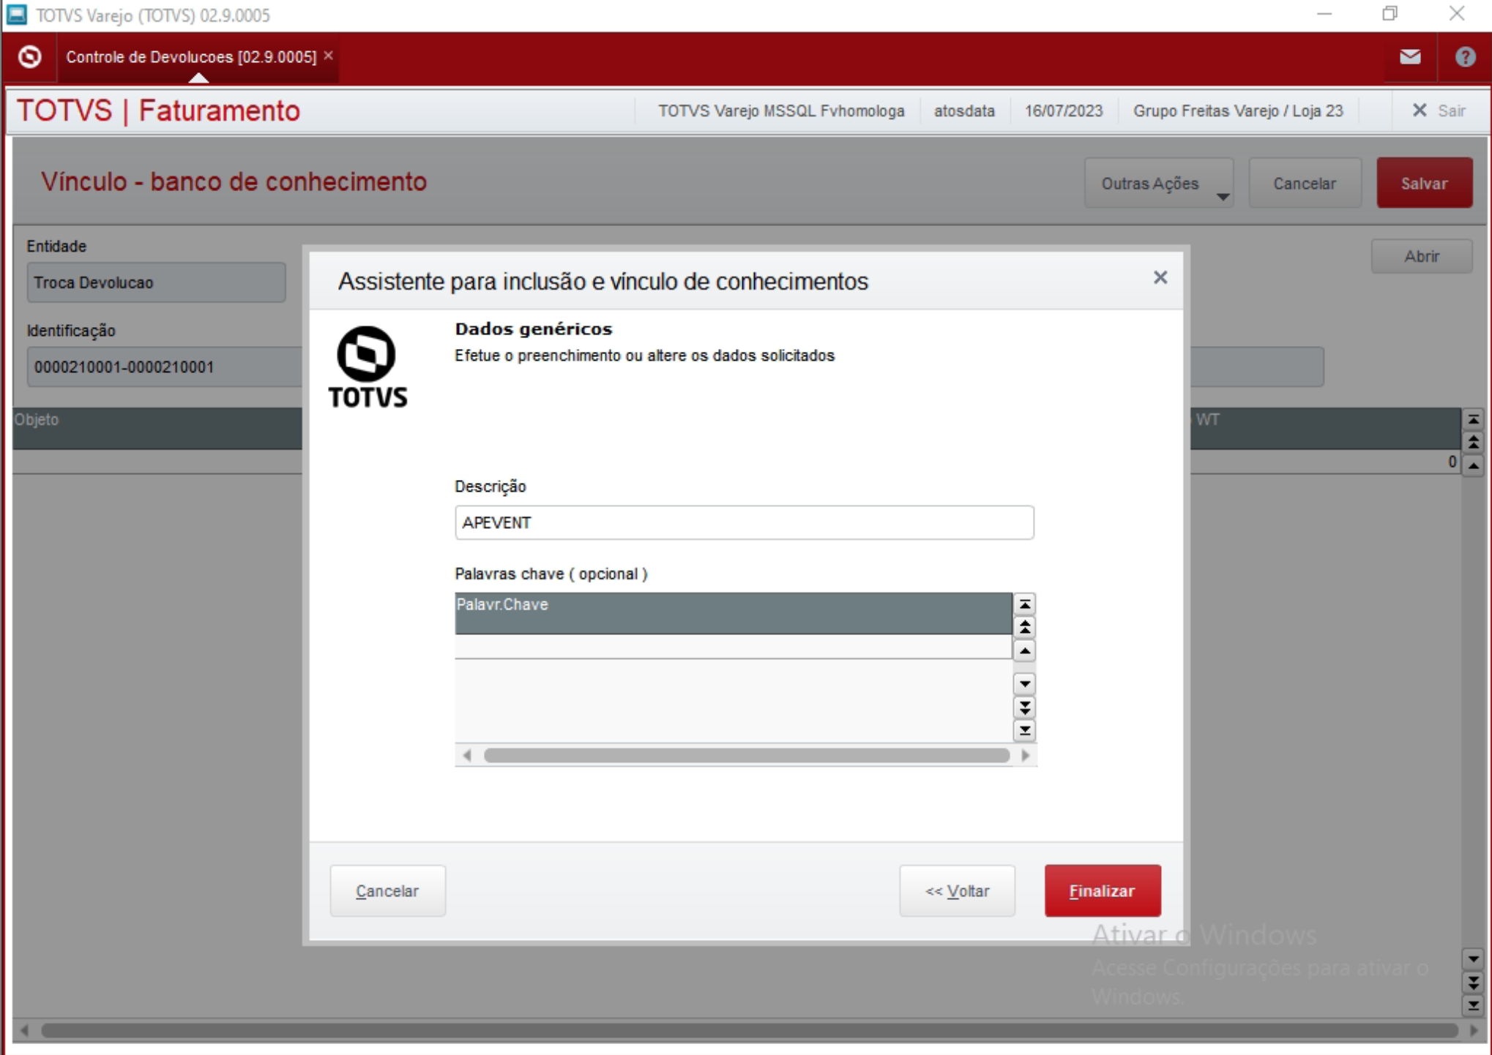Open the help question mark icon
This screenshot has width=1492, height=1055.
click(1465, 57)
